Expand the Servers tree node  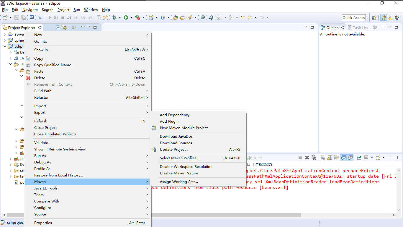tap(5, 34)
